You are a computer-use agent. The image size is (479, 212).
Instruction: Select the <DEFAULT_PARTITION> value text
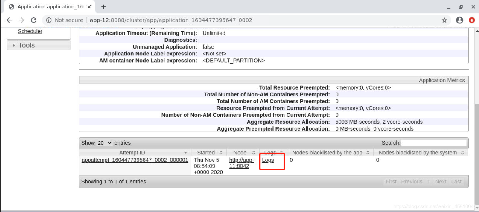tap(234, 61)
